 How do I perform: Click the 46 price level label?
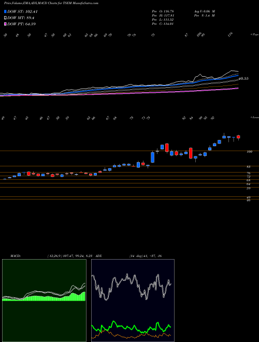coord(249,200)
